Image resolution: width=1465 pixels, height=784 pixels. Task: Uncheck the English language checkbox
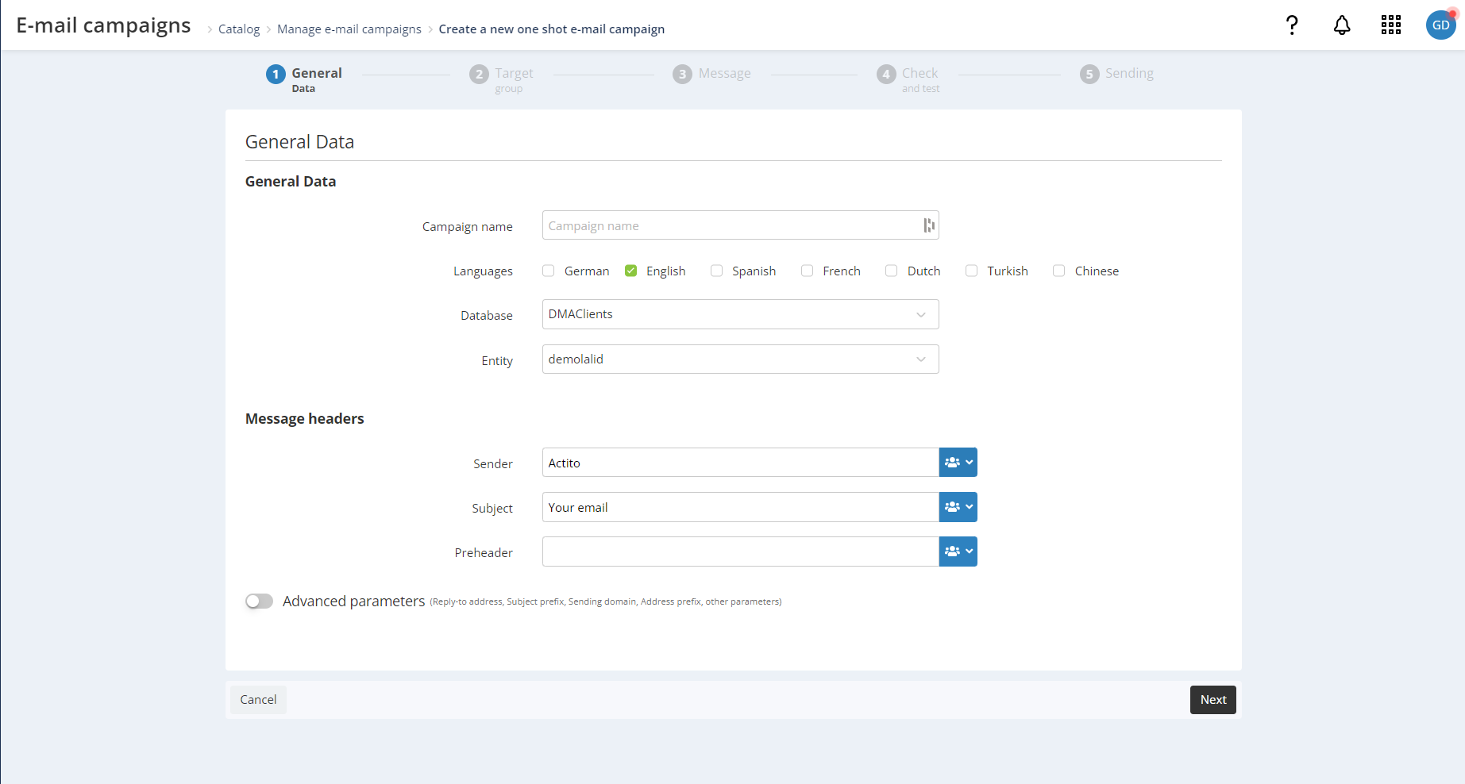[x=631, y=271]
